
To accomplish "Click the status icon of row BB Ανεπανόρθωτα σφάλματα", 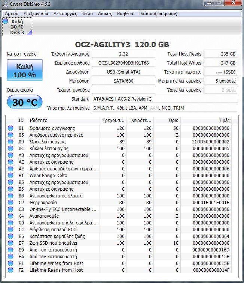I will (x=10, y=196).
